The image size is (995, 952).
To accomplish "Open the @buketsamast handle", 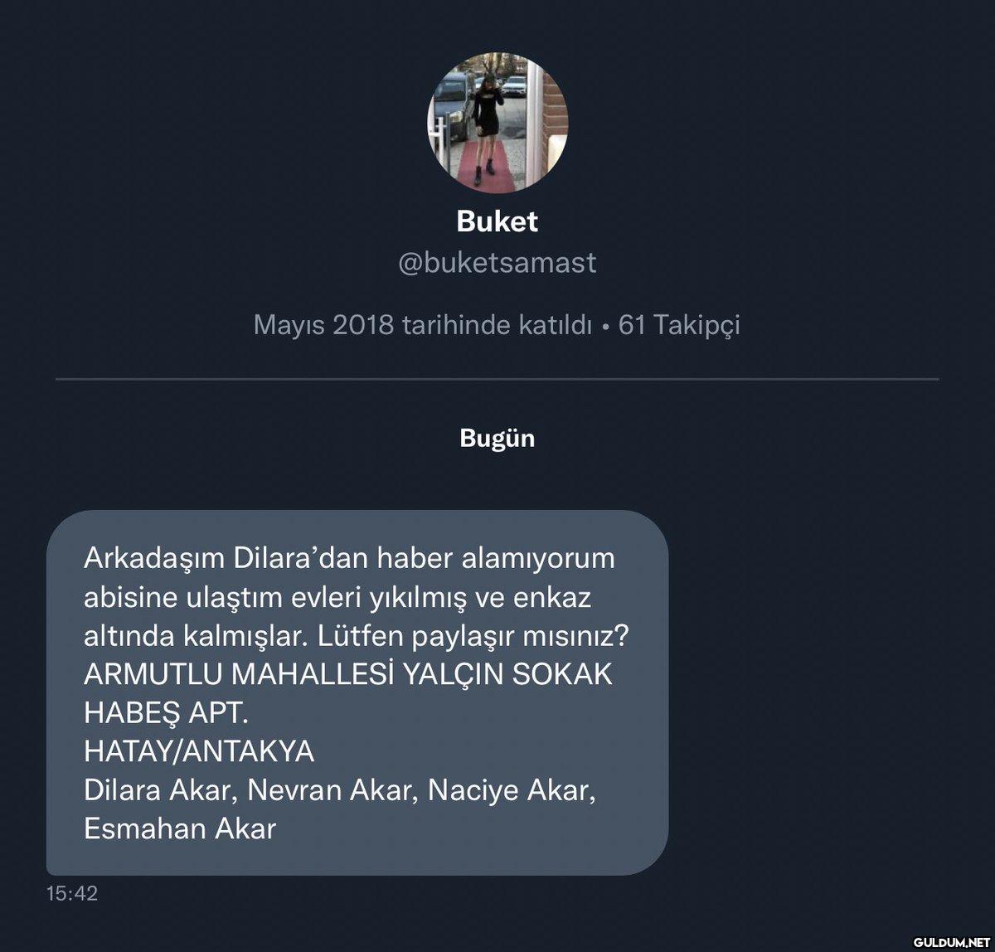I will coord(498,263).
